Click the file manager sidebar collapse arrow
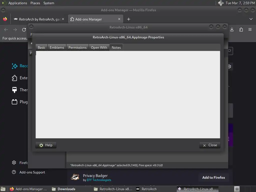 [x=31, y=43]
